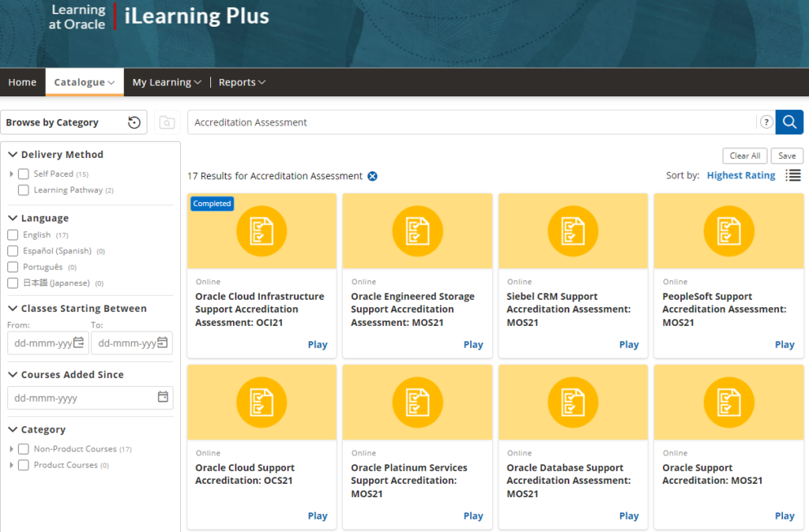This screenshot has width=809, height=532.
Task: Open the Highest Rating sort dropdown
Action: tap(741, 175)
